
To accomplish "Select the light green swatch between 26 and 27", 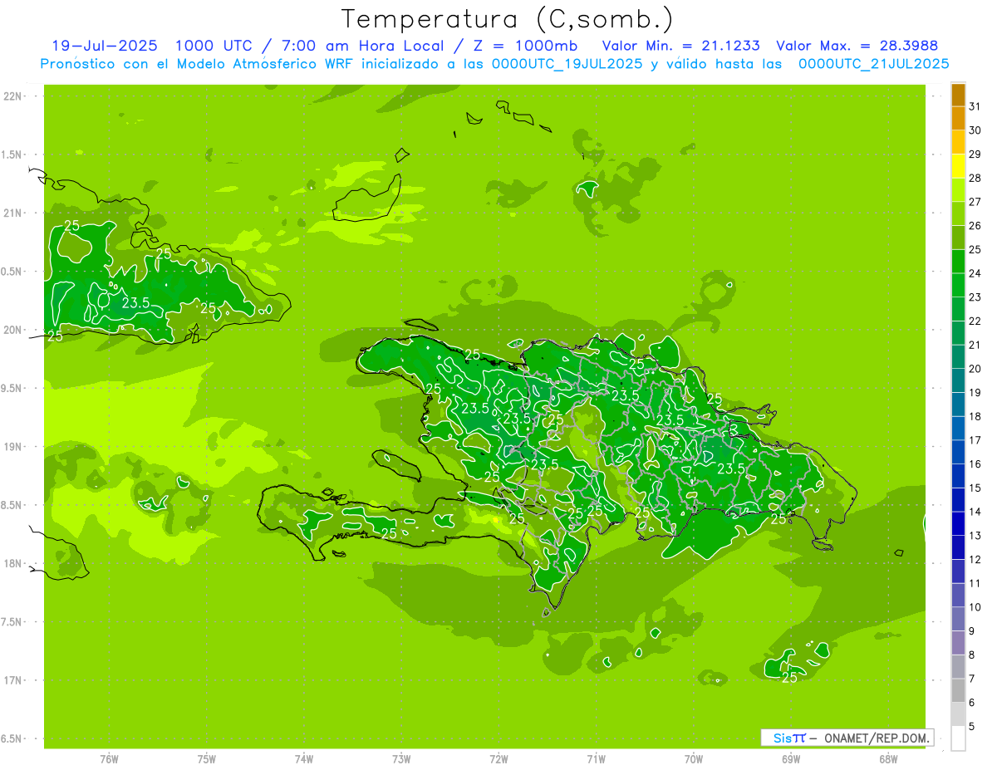I will (958, 214).
